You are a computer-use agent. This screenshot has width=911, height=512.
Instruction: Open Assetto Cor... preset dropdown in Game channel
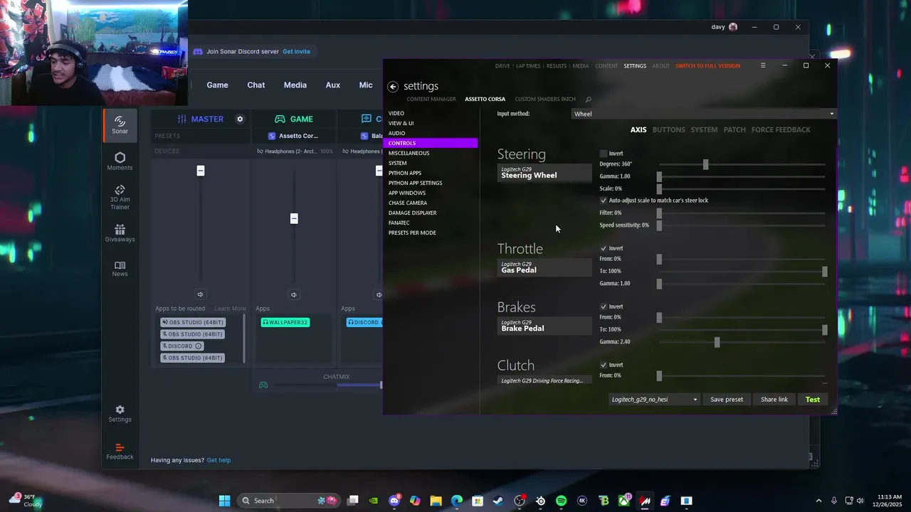coord(293,136)
